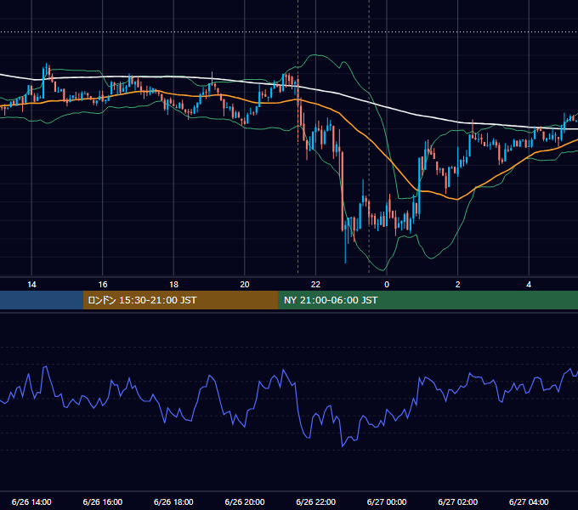Click the 6/26 18:00 date label

tap(173, 501)
